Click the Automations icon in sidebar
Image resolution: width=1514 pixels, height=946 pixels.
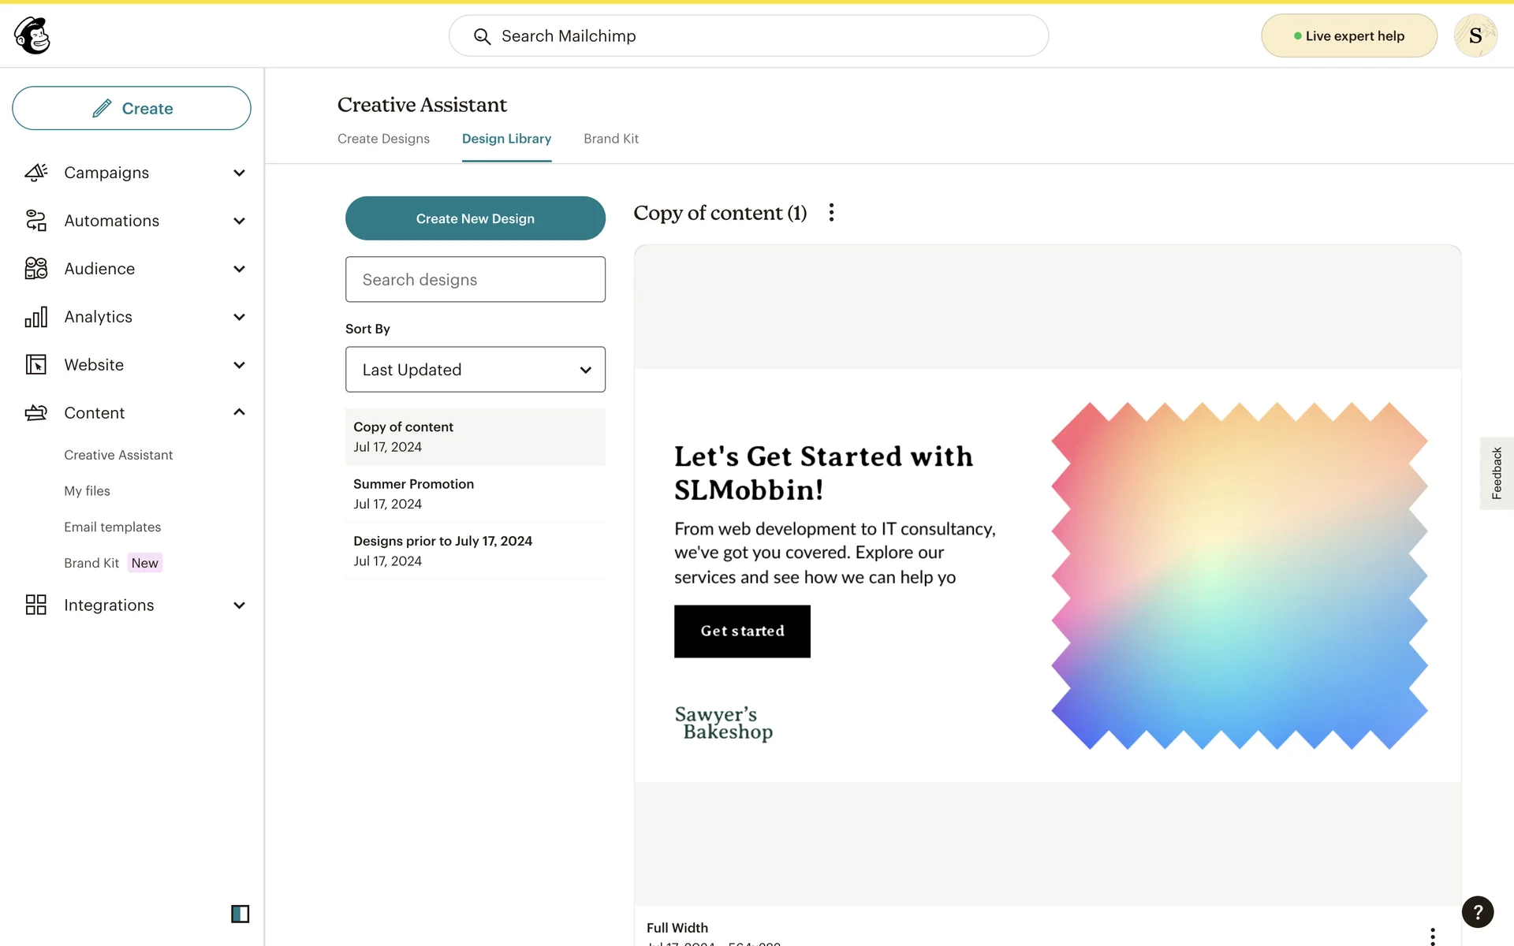[x=36, y=221]
